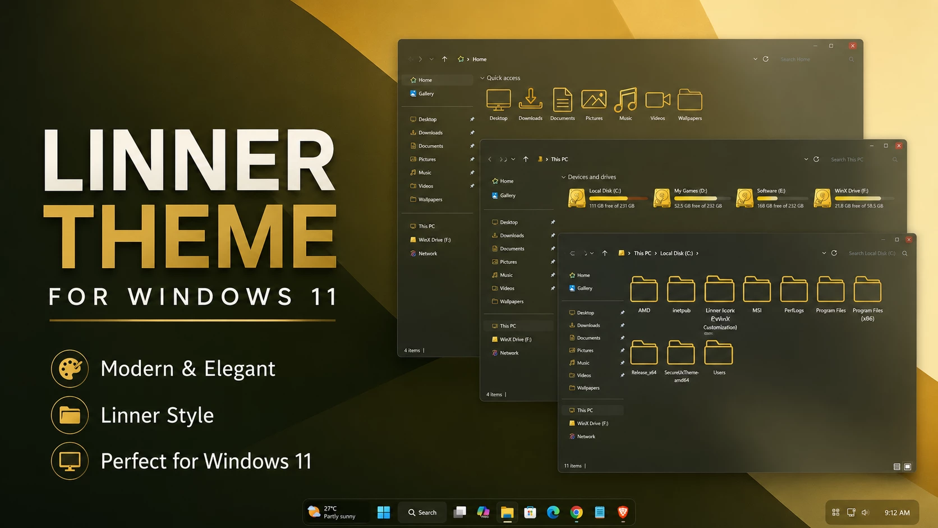The width and height of the screenshot is (938, 528).
Task: Open recent locations chevron in This PC window
Action: 513,159
